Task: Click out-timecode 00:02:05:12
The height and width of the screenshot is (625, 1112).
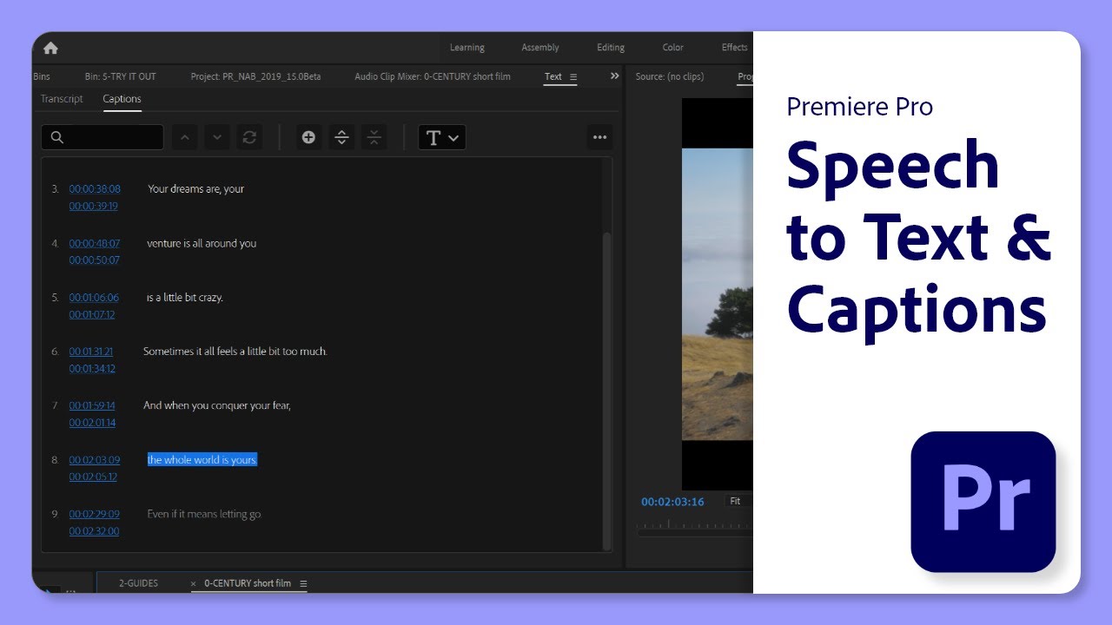Action: pyautogui.click(x=93, y=477)
